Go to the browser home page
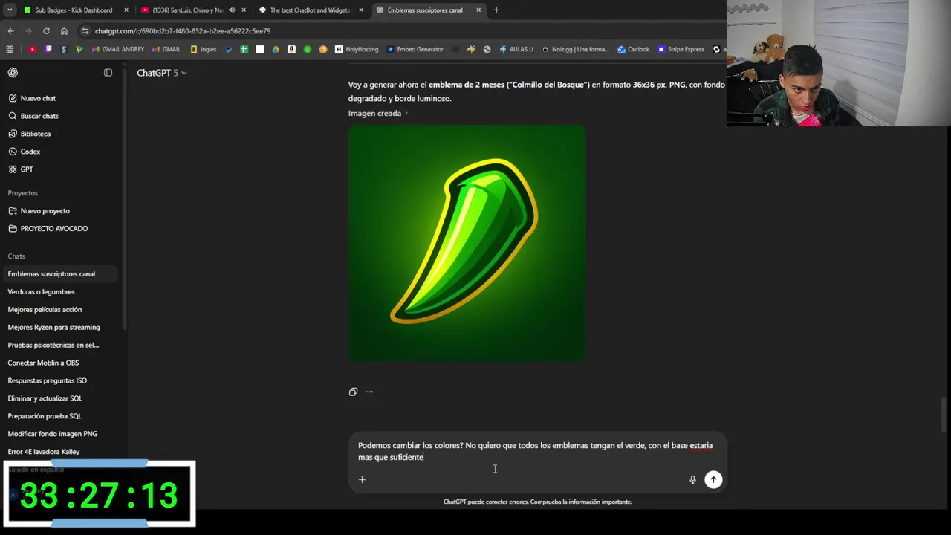 [64, 31]
